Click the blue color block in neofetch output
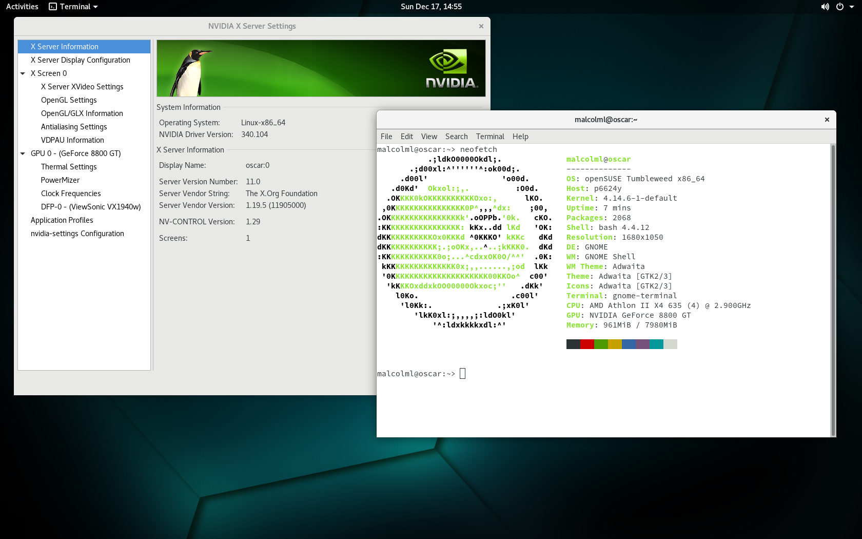The image size is (862, 539). (629, 344)
